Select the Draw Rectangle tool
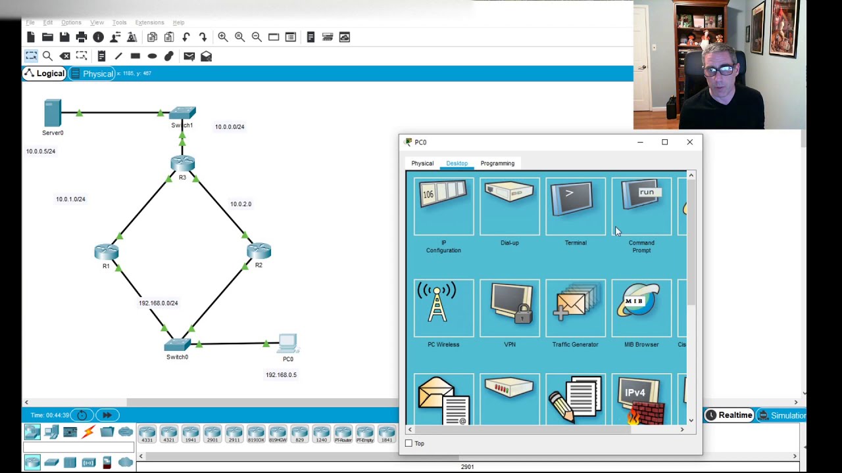 click(x=136, y=56)
